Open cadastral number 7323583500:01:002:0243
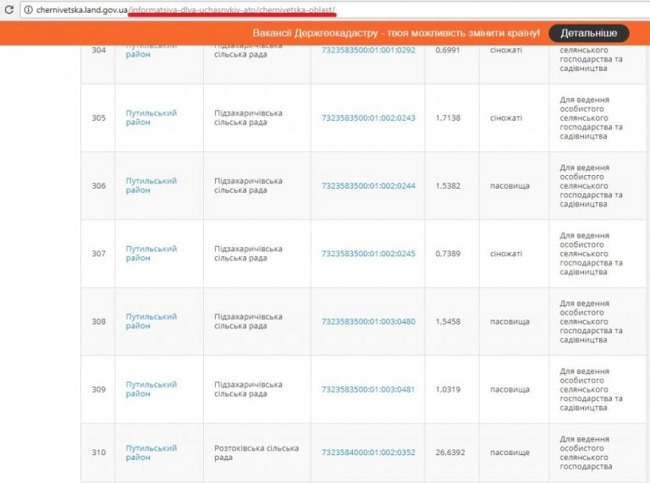This screenshot has width=650, height=483. tap(368, 118)
